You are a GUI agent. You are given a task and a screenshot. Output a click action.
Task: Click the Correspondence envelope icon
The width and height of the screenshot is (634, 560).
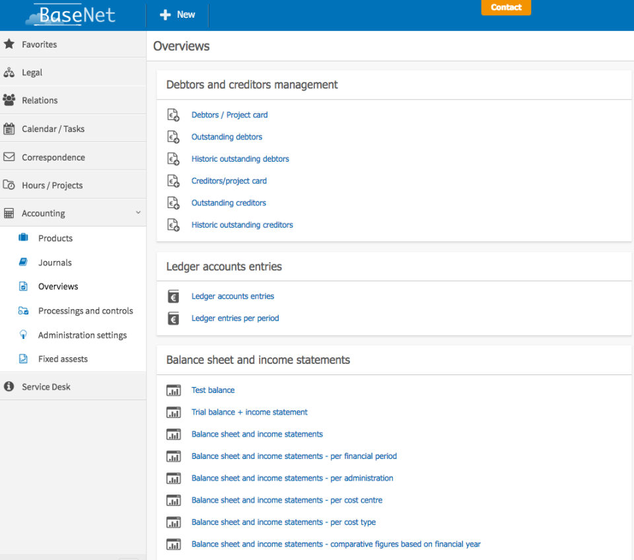tap(9, 157)
